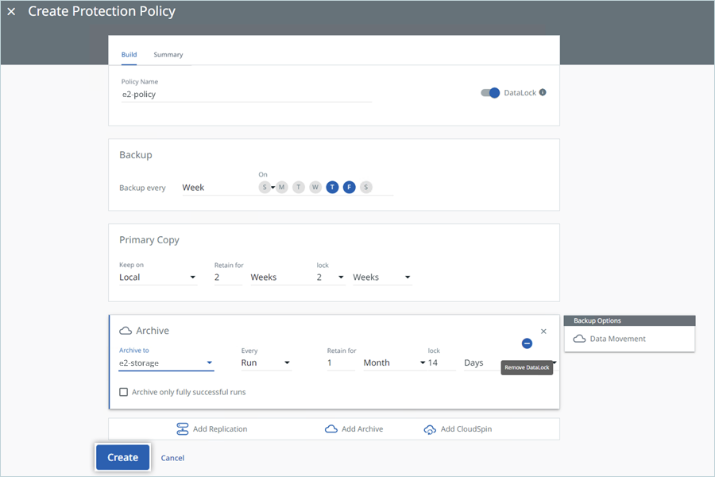Viewport: 715px width, 477px height.
Task: Click Add Archive
Action: tap(354, 429)
